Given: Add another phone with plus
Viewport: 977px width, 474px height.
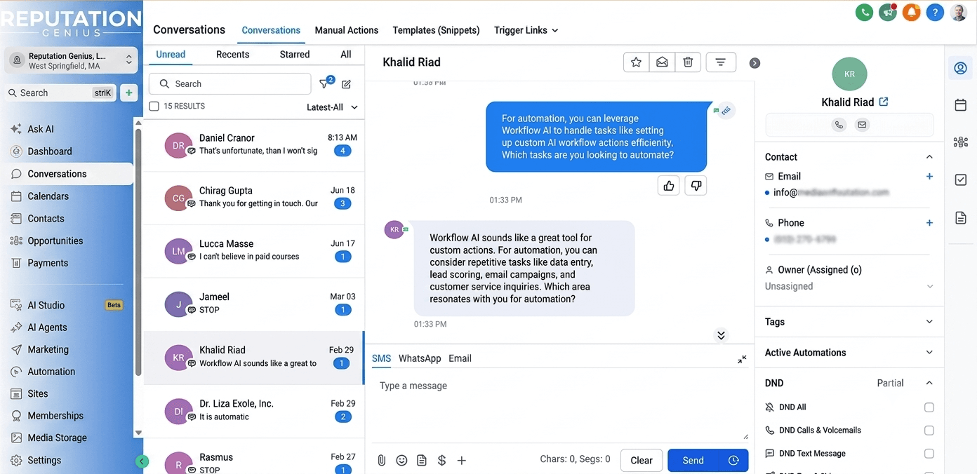Looking at the screenshot, I should tap(929, 223).
